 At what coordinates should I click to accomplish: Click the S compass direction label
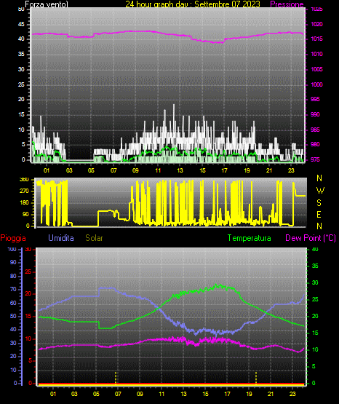pos(319,203)
